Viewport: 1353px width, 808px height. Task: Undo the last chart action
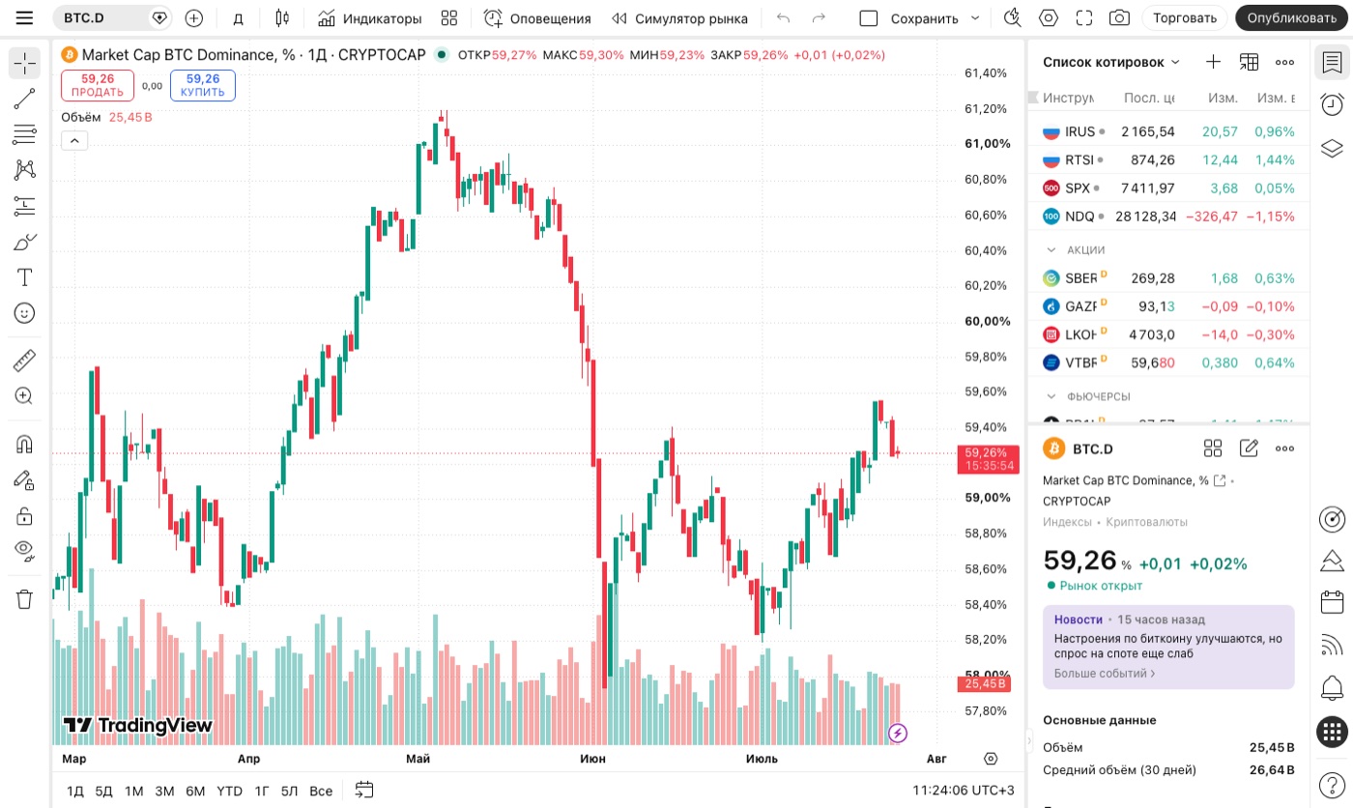[783, 18]
